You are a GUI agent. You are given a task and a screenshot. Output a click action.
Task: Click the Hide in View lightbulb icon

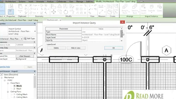click(x=90, y=5)
